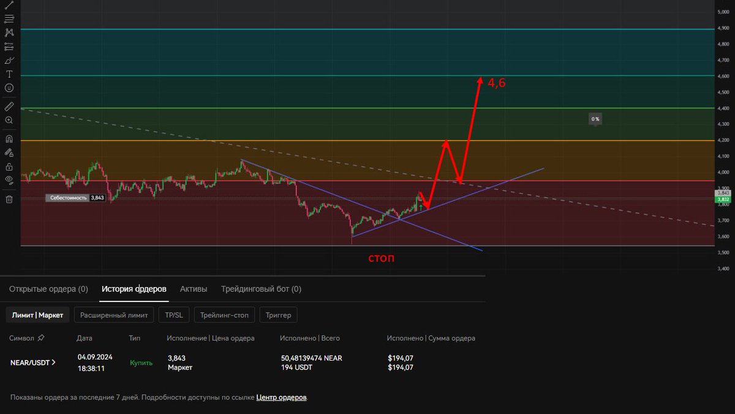Screen dimensions: 735x414
Task: Select the Parallel Channel drawing tool
Action: coord(9,19)
